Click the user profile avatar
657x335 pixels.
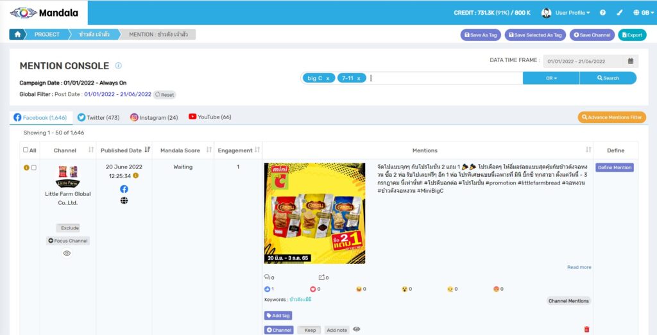point(546,13)
